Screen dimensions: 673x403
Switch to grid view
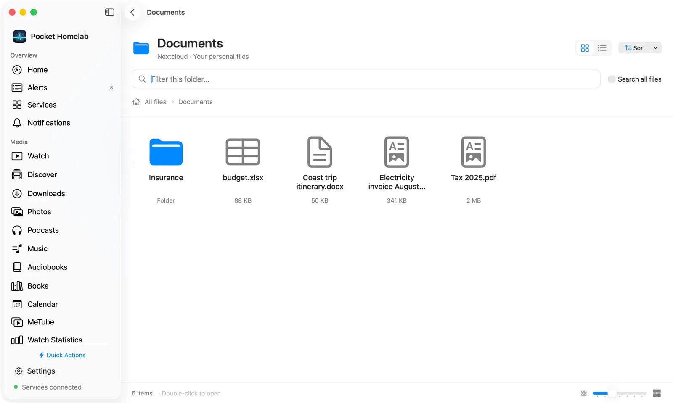coord(585,48)
